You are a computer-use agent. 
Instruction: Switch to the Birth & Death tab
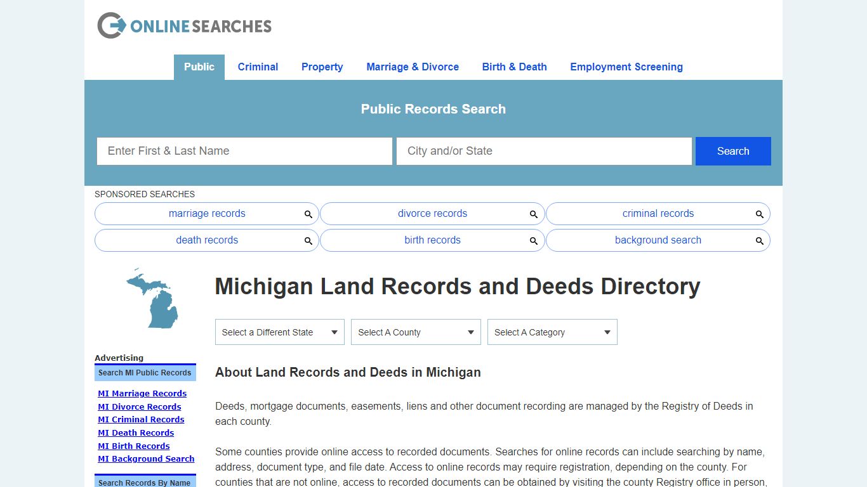click(514, 67)
